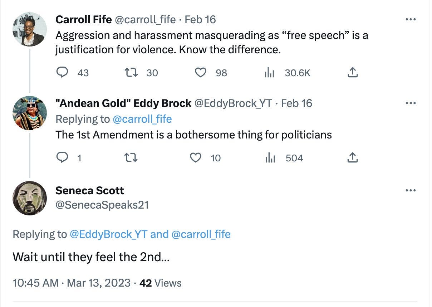Screen dimensions: 432x307
Task: Like Eddy Brock's tweet with 10 likes
Action: [196, 158]
